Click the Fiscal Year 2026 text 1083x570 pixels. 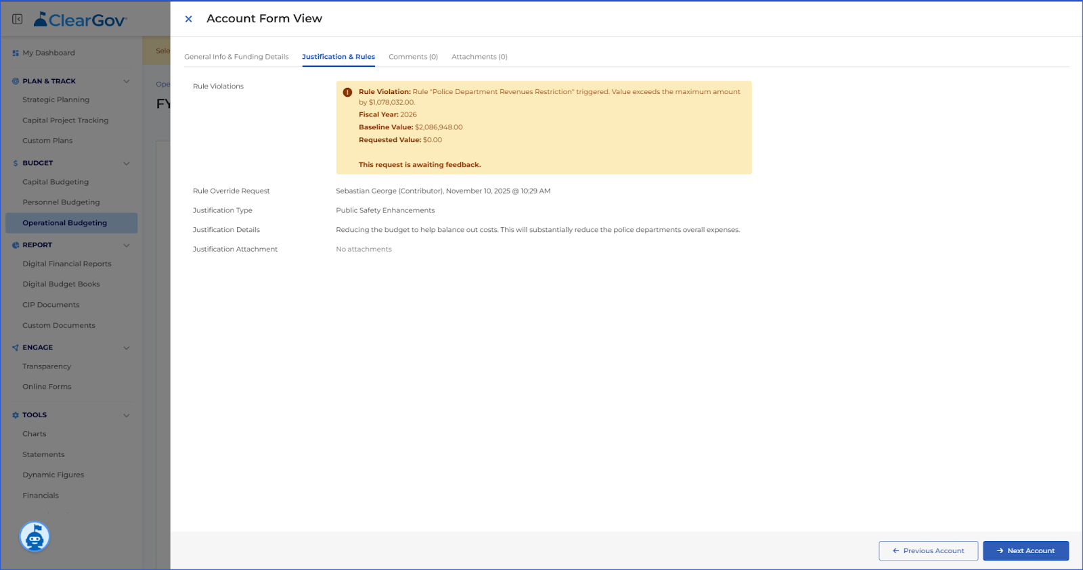click(388, 115)
